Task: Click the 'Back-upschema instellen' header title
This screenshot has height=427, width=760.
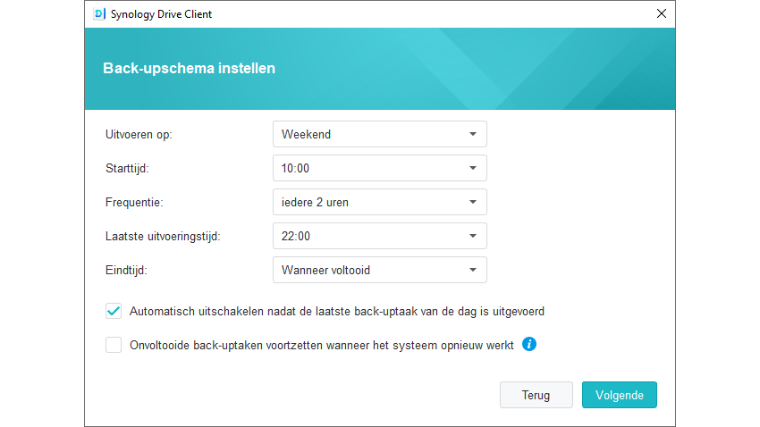Action: [190, 68]
